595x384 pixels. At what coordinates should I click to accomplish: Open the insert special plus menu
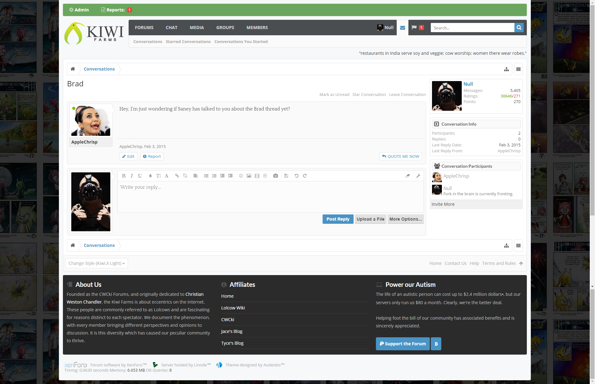coord(265,176)
